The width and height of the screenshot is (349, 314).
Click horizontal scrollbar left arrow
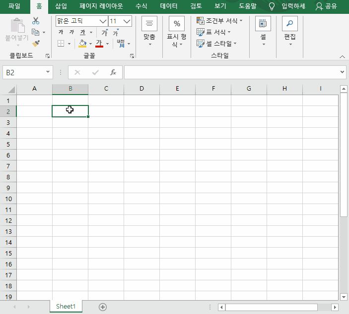(221, 308)
